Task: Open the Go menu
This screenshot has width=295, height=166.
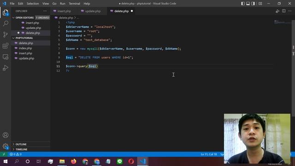Action: point(54,4)
